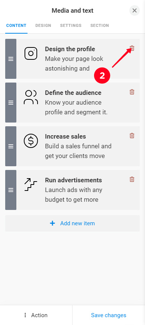Close the Media and text panel
The height and width of the screenshot is (325, 145).
tap(135, 10)
